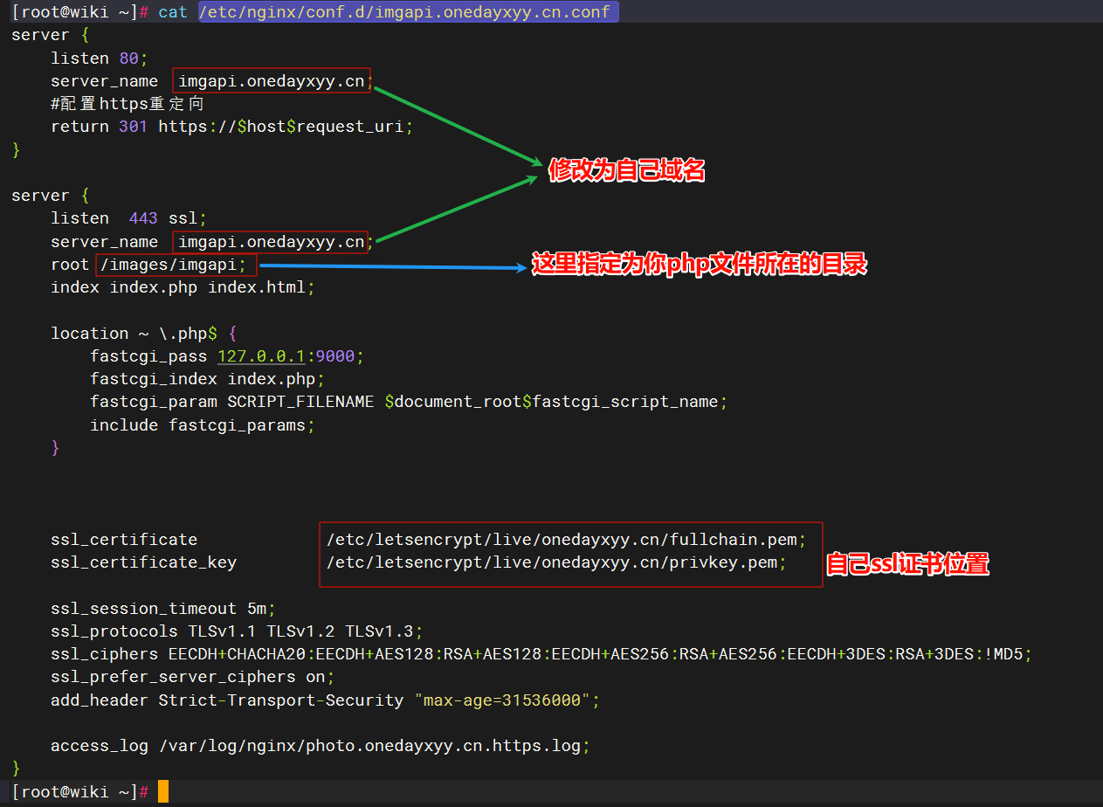
Task: Click 'SCRIPT_FILENAME' parameter name
Action: tap(300, 402)
